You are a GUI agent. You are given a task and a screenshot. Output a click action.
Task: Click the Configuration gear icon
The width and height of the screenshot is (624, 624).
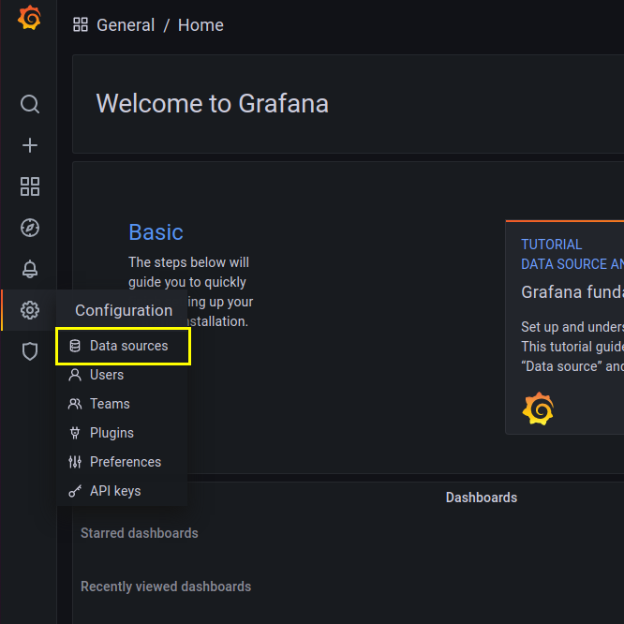pos(30,310)
